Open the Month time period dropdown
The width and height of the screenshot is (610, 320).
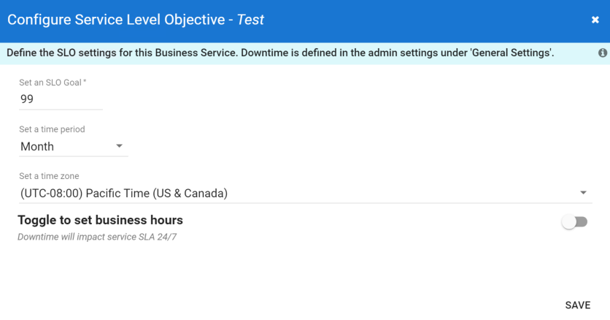pos(66,147)
